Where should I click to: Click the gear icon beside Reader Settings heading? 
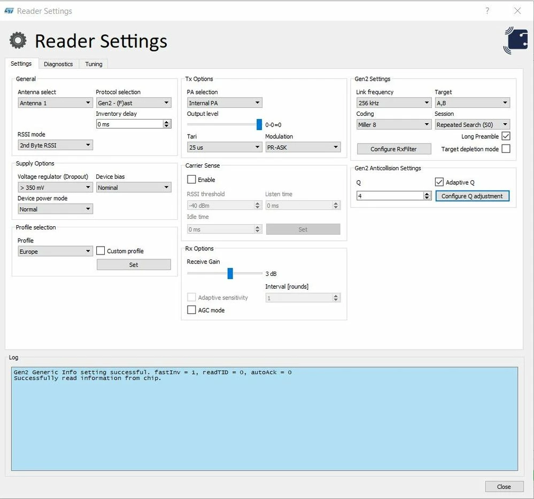pyautogui.click(x=18, y=41)
